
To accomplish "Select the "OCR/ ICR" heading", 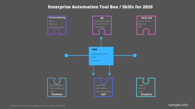I will 146,18.
